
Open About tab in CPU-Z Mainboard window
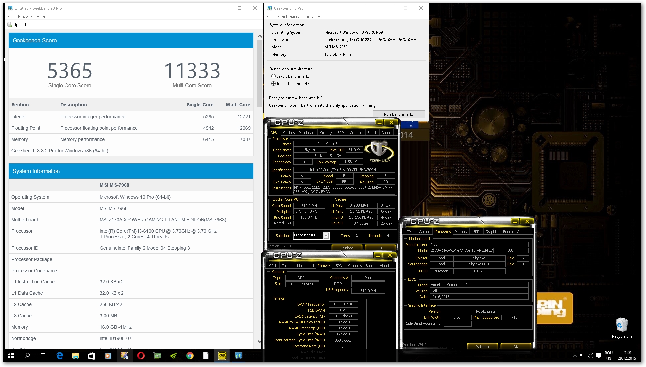(x=522, y=232)
